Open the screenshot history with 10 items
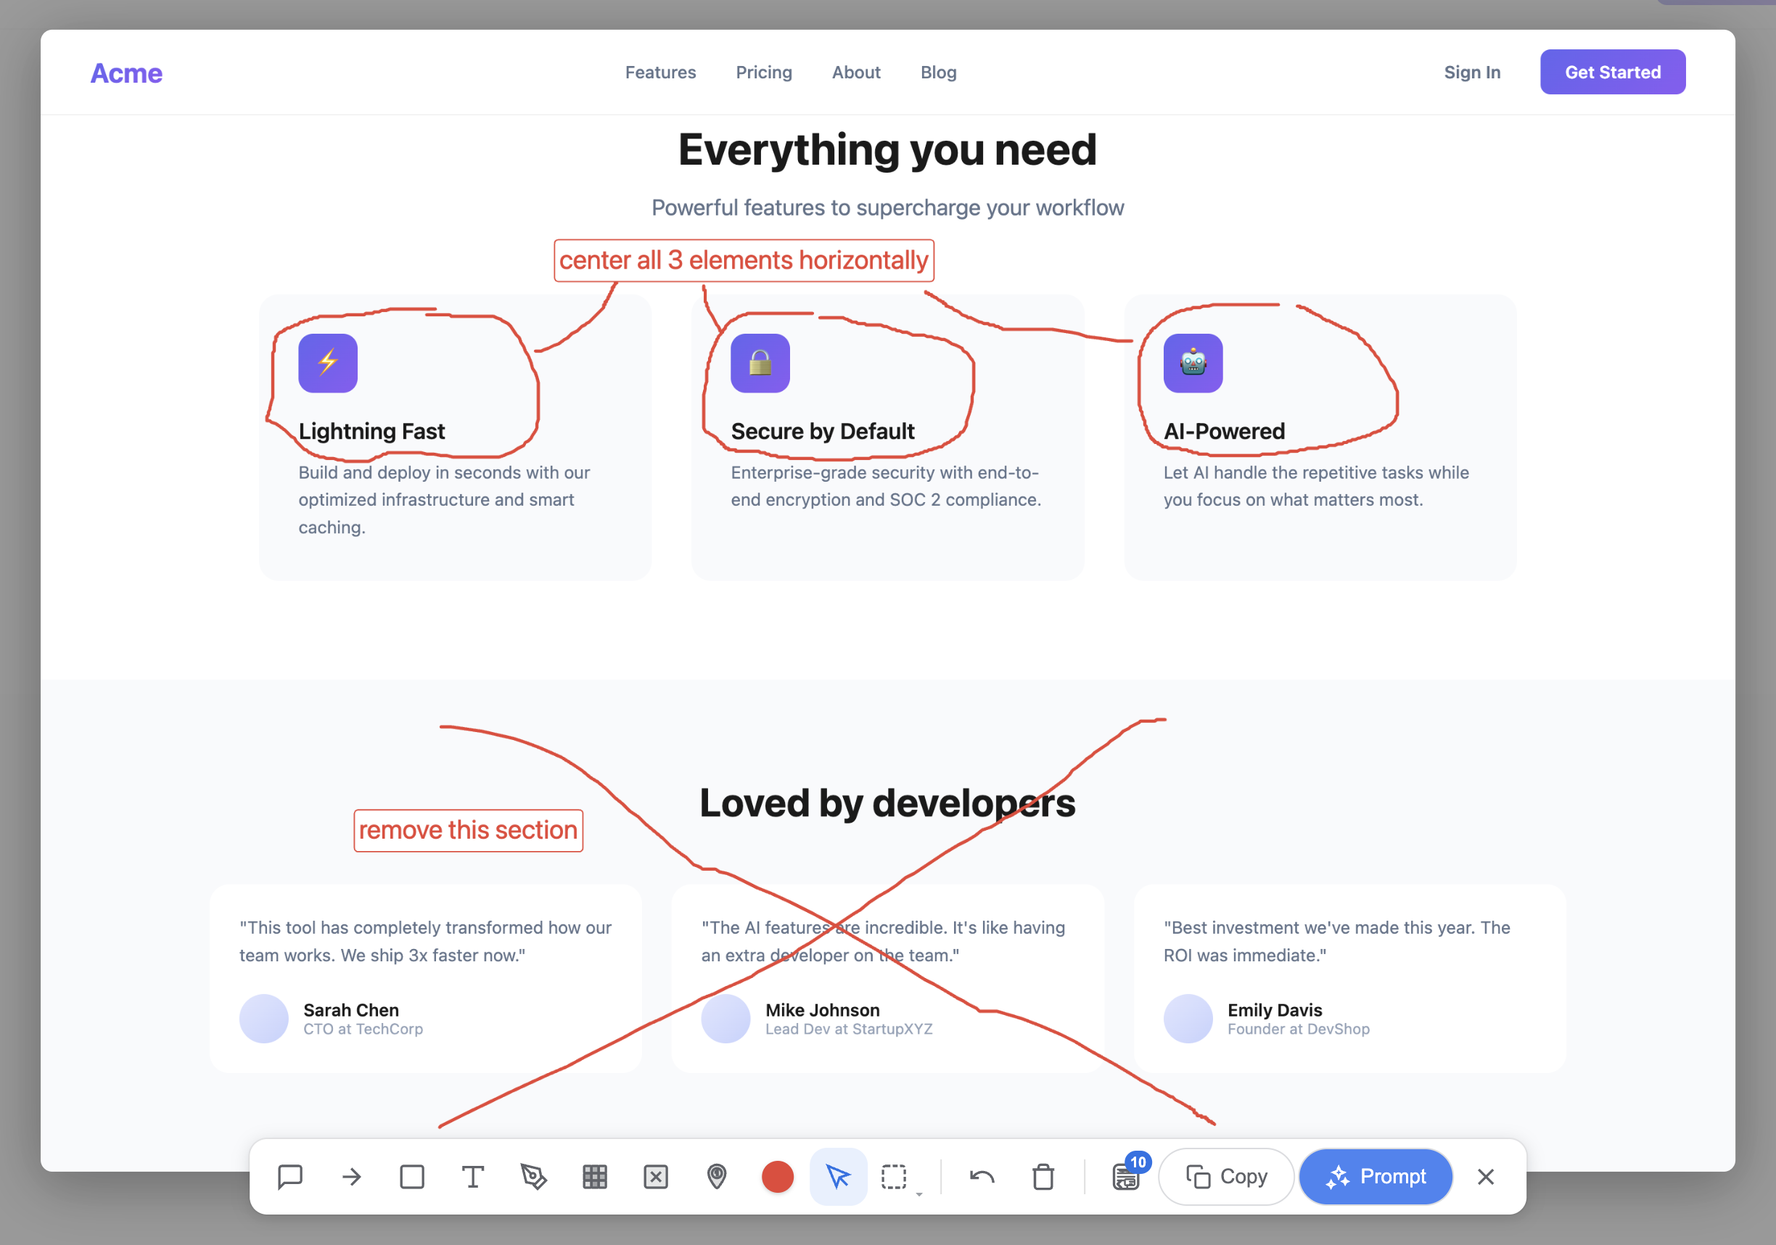 click(1127, 1177)
